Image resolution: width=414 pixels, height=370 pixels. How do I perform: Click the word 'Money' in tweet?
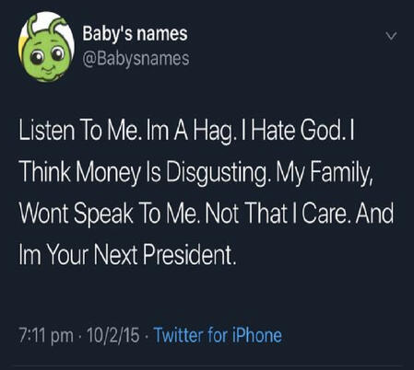coord(107,172)
